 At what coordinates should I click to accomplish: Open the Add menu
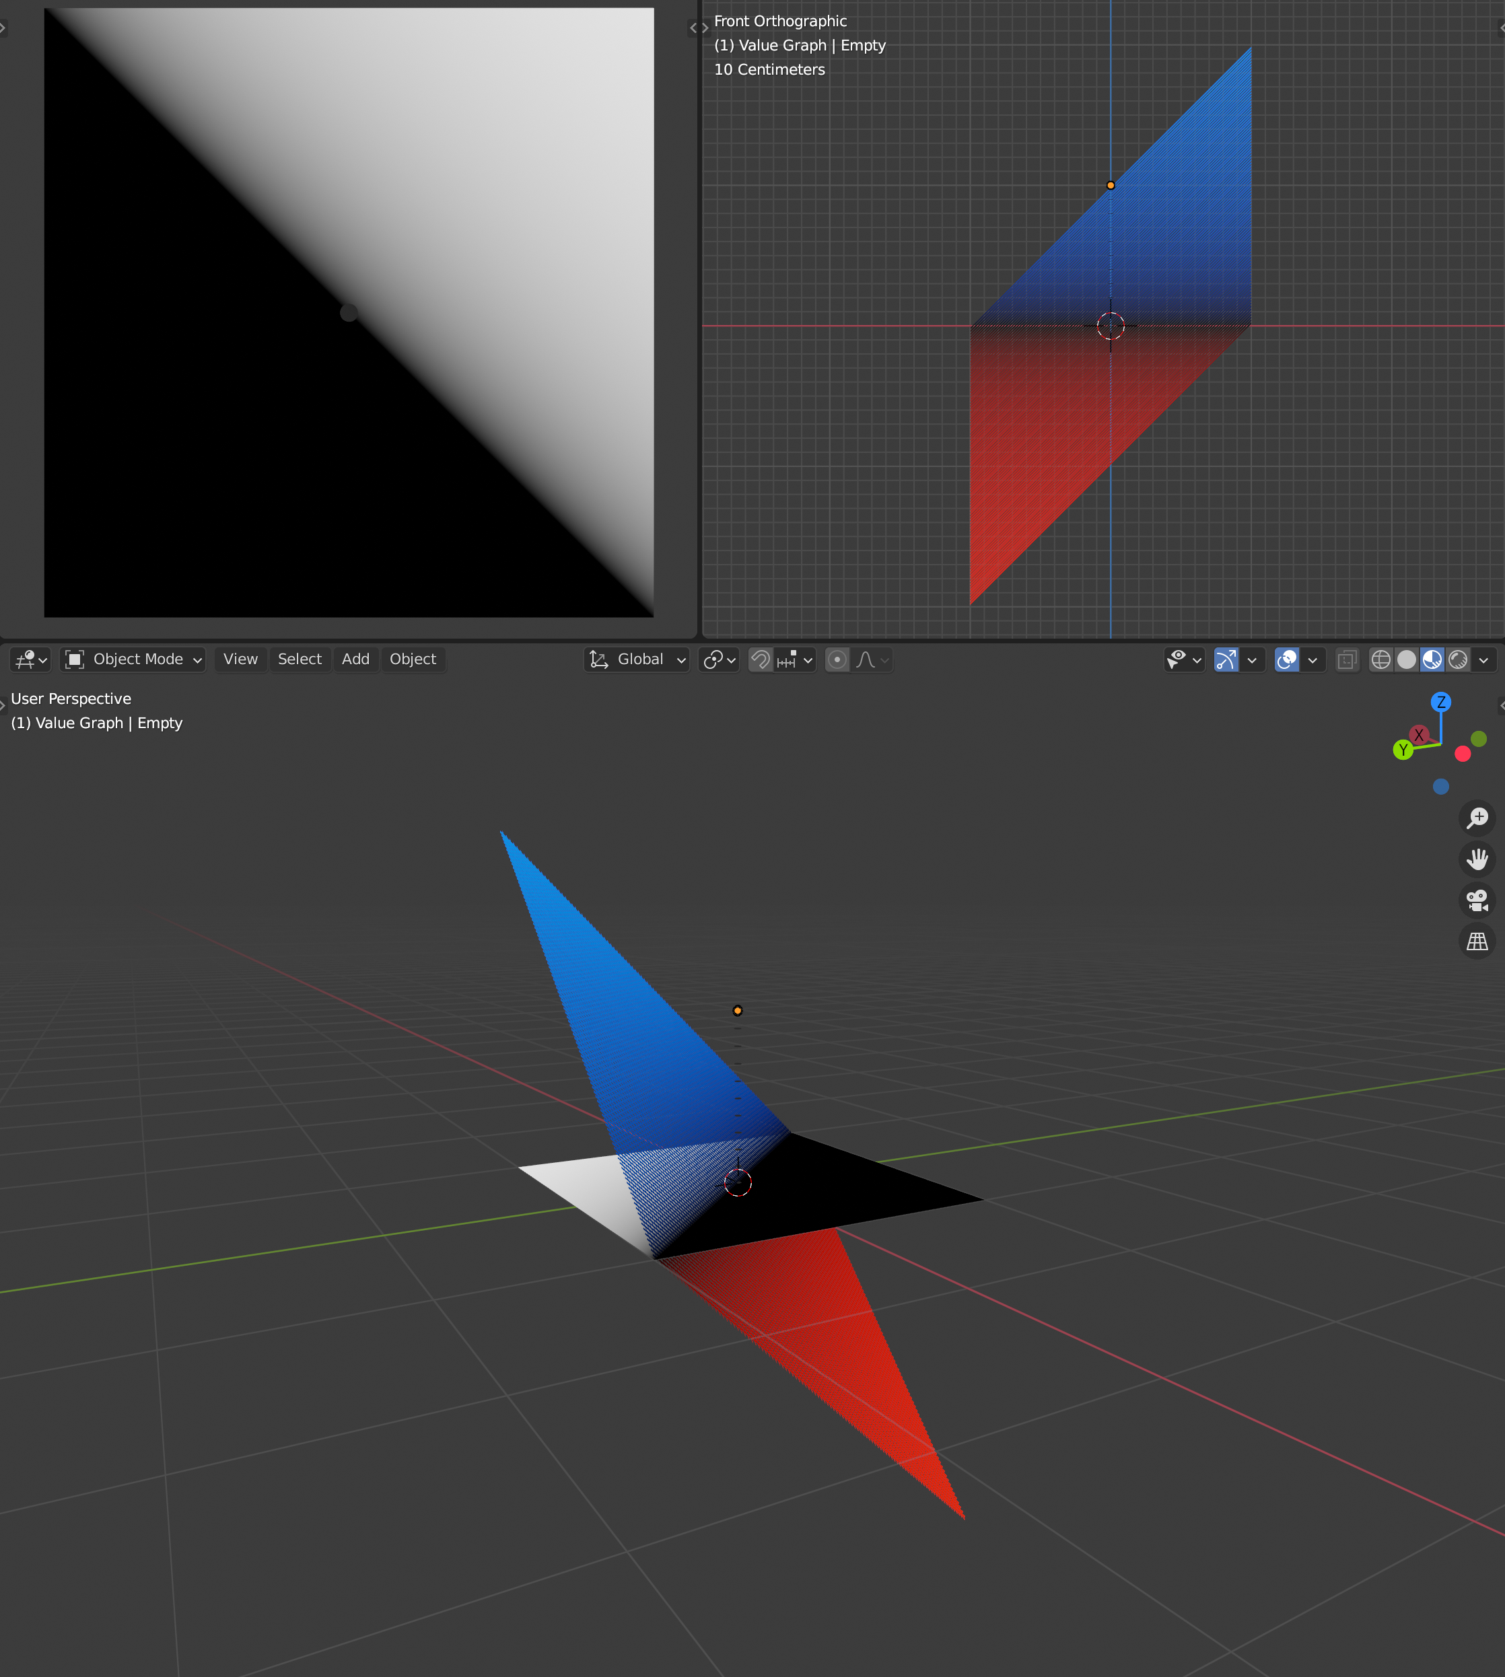[x=355, y=659]
